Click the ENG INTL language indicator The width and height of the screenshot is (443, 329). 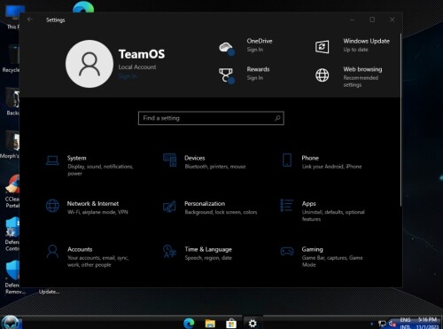point(406,323)
